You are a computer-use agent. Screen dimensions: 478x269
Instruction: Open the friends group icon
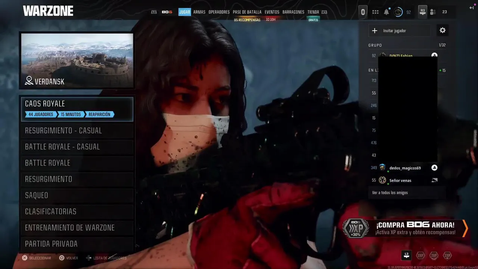pos(433,12)
